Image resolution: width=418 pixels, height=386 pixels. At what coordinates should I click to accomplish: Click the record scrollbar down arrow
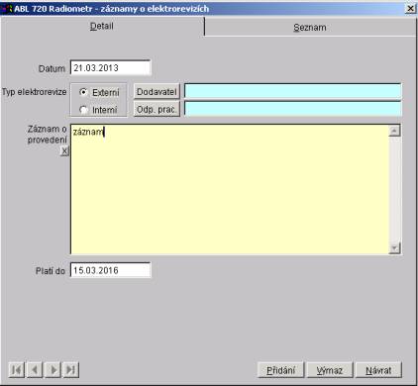(395, 248)
